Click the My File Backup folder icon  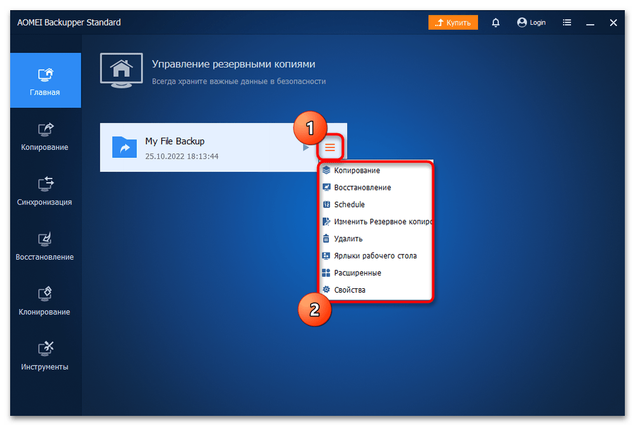tap(125, 147)
